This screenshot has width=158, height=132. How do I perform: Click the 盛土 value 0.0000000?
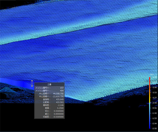(58, 114)
